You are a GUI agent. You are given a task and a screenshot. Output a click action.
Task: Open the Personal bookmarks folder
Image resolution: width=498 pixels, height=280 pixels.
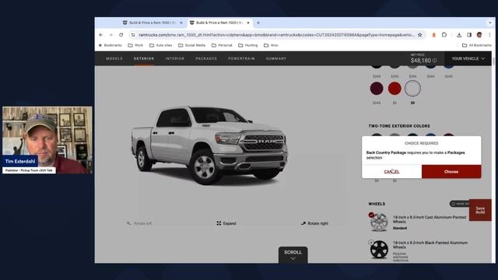pyautogui.click(x=222, y=45)
